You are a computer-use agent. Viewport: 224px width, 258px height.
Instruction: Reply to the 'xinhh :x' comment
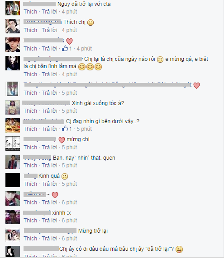[x=49, y=220]
